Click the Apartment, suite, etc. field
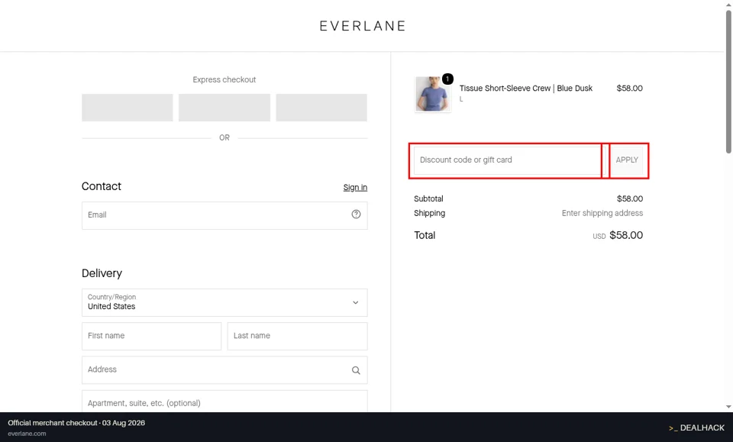733x442 pixels. [224, 402]
